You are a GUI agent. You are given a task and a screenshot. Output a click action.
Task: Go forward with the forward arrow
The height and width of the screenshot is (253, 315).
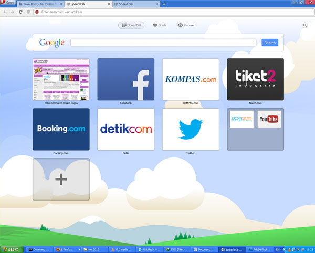click(x=13, y=12)
